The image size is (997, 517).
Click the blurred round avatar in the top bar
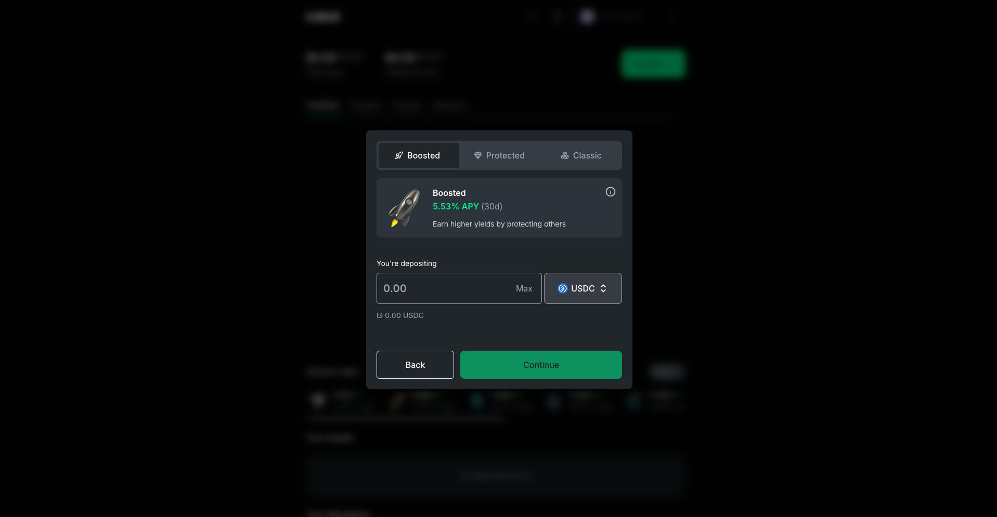pos(587,17)
